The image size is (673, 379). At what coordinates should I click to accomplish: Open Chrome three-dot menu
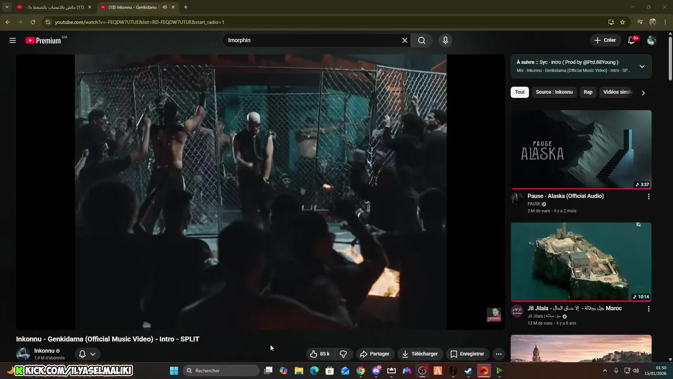(666, 22)
